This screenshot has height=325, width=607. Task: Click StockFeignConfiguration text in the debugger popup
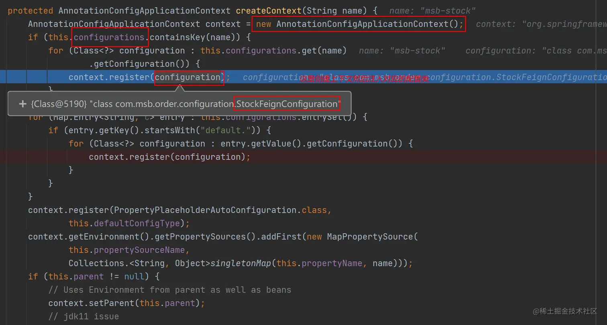pos(287,104)
